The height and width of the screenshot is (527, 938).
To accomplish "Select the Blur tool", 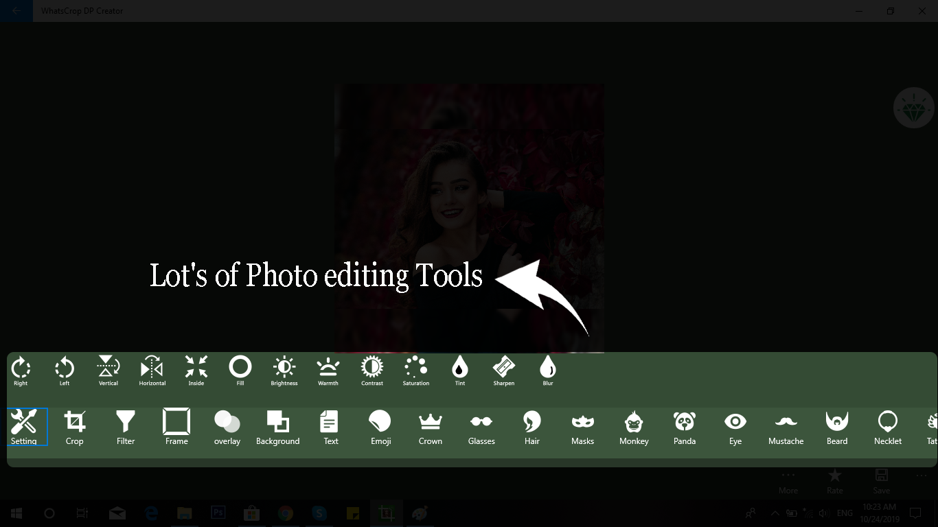I will pyautogui.click(x=548, y=371).
